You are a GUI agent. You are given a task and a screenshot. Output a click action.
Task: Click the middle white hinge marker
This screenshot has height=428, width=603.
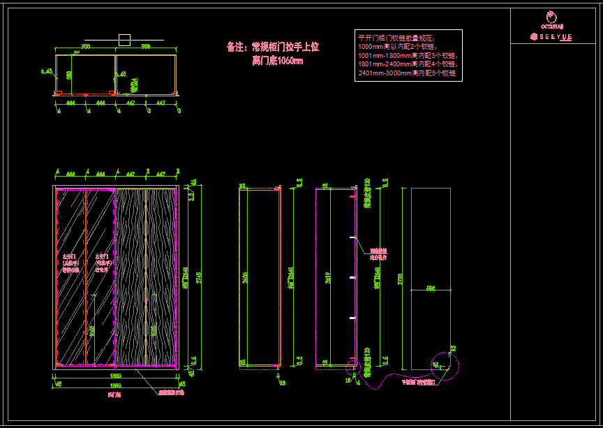[x=352, y=277]
